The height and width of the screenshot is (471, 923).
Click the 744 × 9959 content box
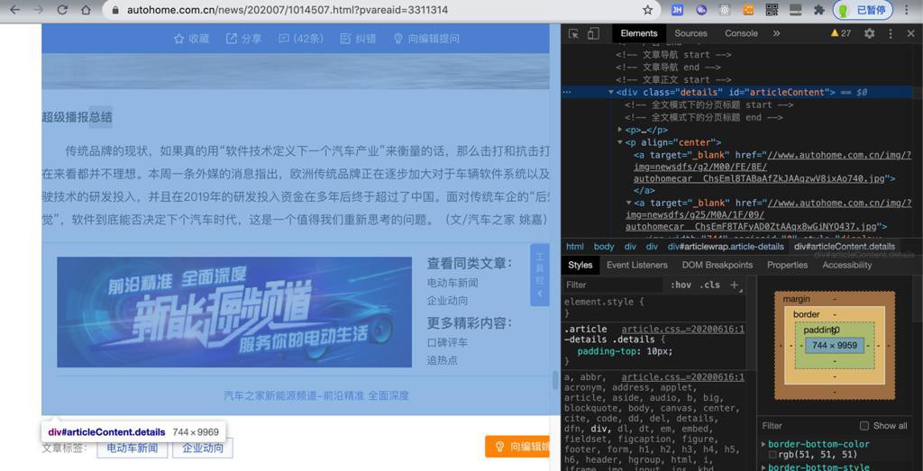click(x=834, y=345)
